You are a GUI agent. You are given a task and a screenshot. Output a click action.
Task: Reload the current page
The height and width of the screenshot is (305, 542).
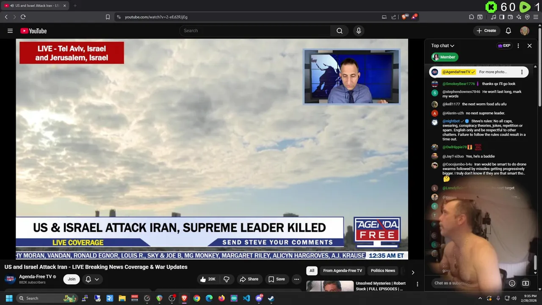click(x=23, y=17)
